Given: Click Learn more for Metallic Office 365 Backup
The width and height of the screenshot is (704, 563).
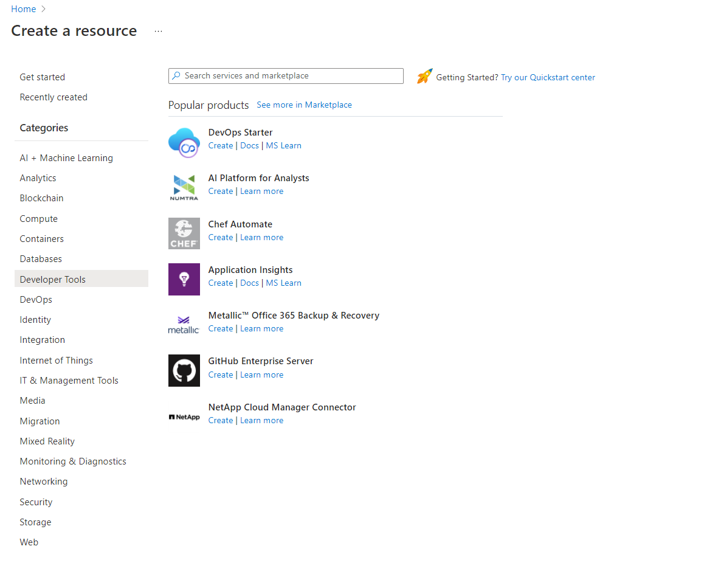Looking at the screenshot, I should (x=262, y=329).
